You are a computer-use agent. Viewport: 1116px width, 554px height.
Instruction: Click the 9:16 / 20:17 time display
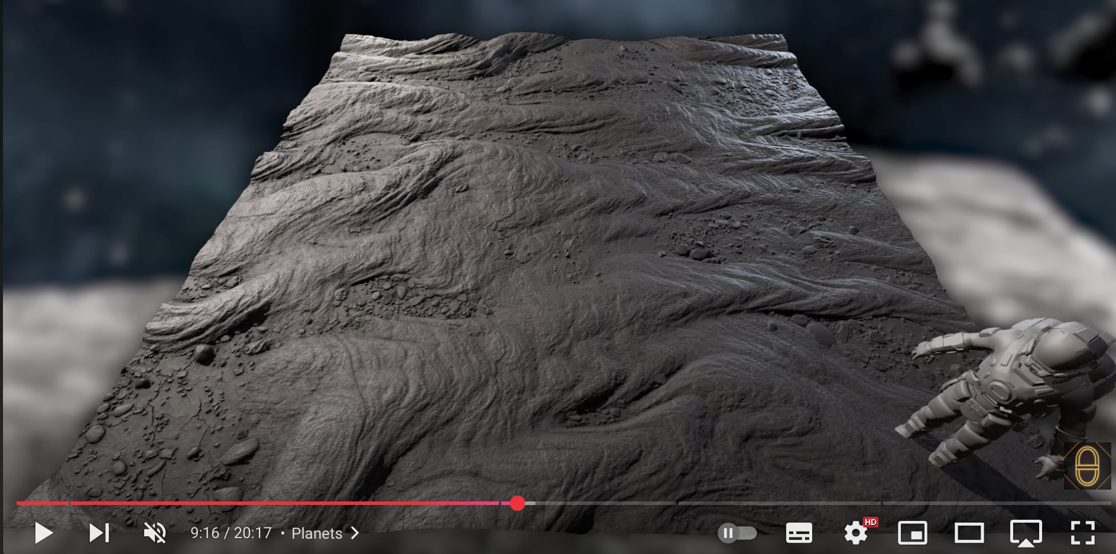coord(231,533)
